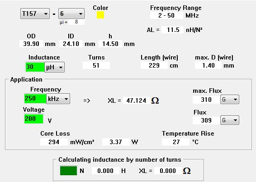Open the kHz frequency unit dropdown
This screenshot has width=256, height=182.
58,99
